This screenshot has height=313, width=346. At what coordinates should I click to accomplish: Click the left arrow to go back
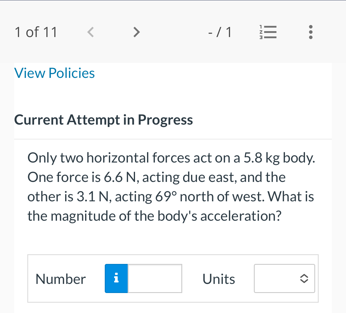[90, 32]
